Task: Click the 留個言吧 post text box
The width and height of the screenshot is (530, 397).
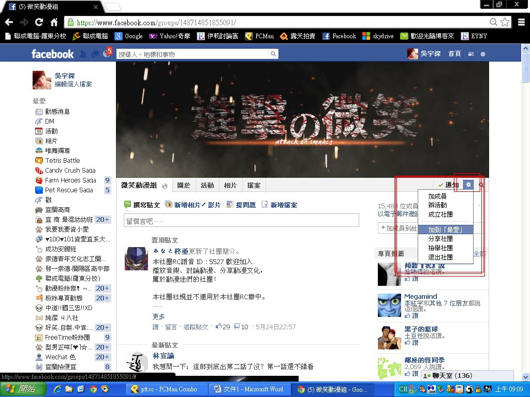Action: (241, 221)
